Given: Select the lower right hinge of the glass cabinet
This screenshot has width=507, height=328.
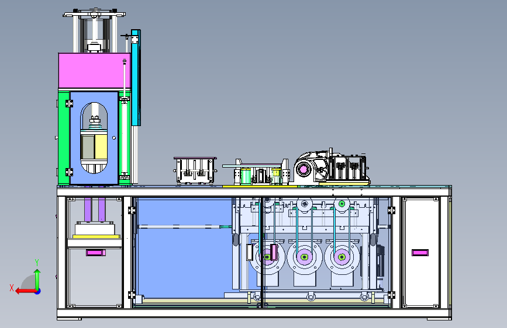Looking at the screenshot, I should (391, 295).
